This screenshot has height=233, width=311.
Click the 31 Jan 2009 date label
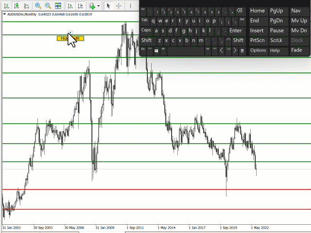[x=105, y=228]
